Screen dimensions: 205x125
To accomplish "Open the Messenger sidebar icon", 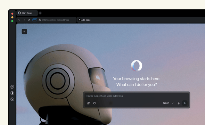I will (12, 87).
